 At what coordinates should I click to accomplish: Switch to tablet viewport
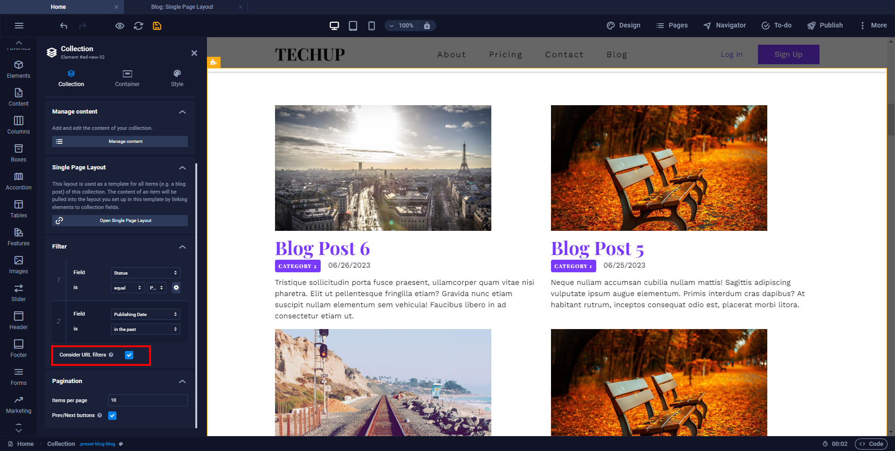pos(353,26)
